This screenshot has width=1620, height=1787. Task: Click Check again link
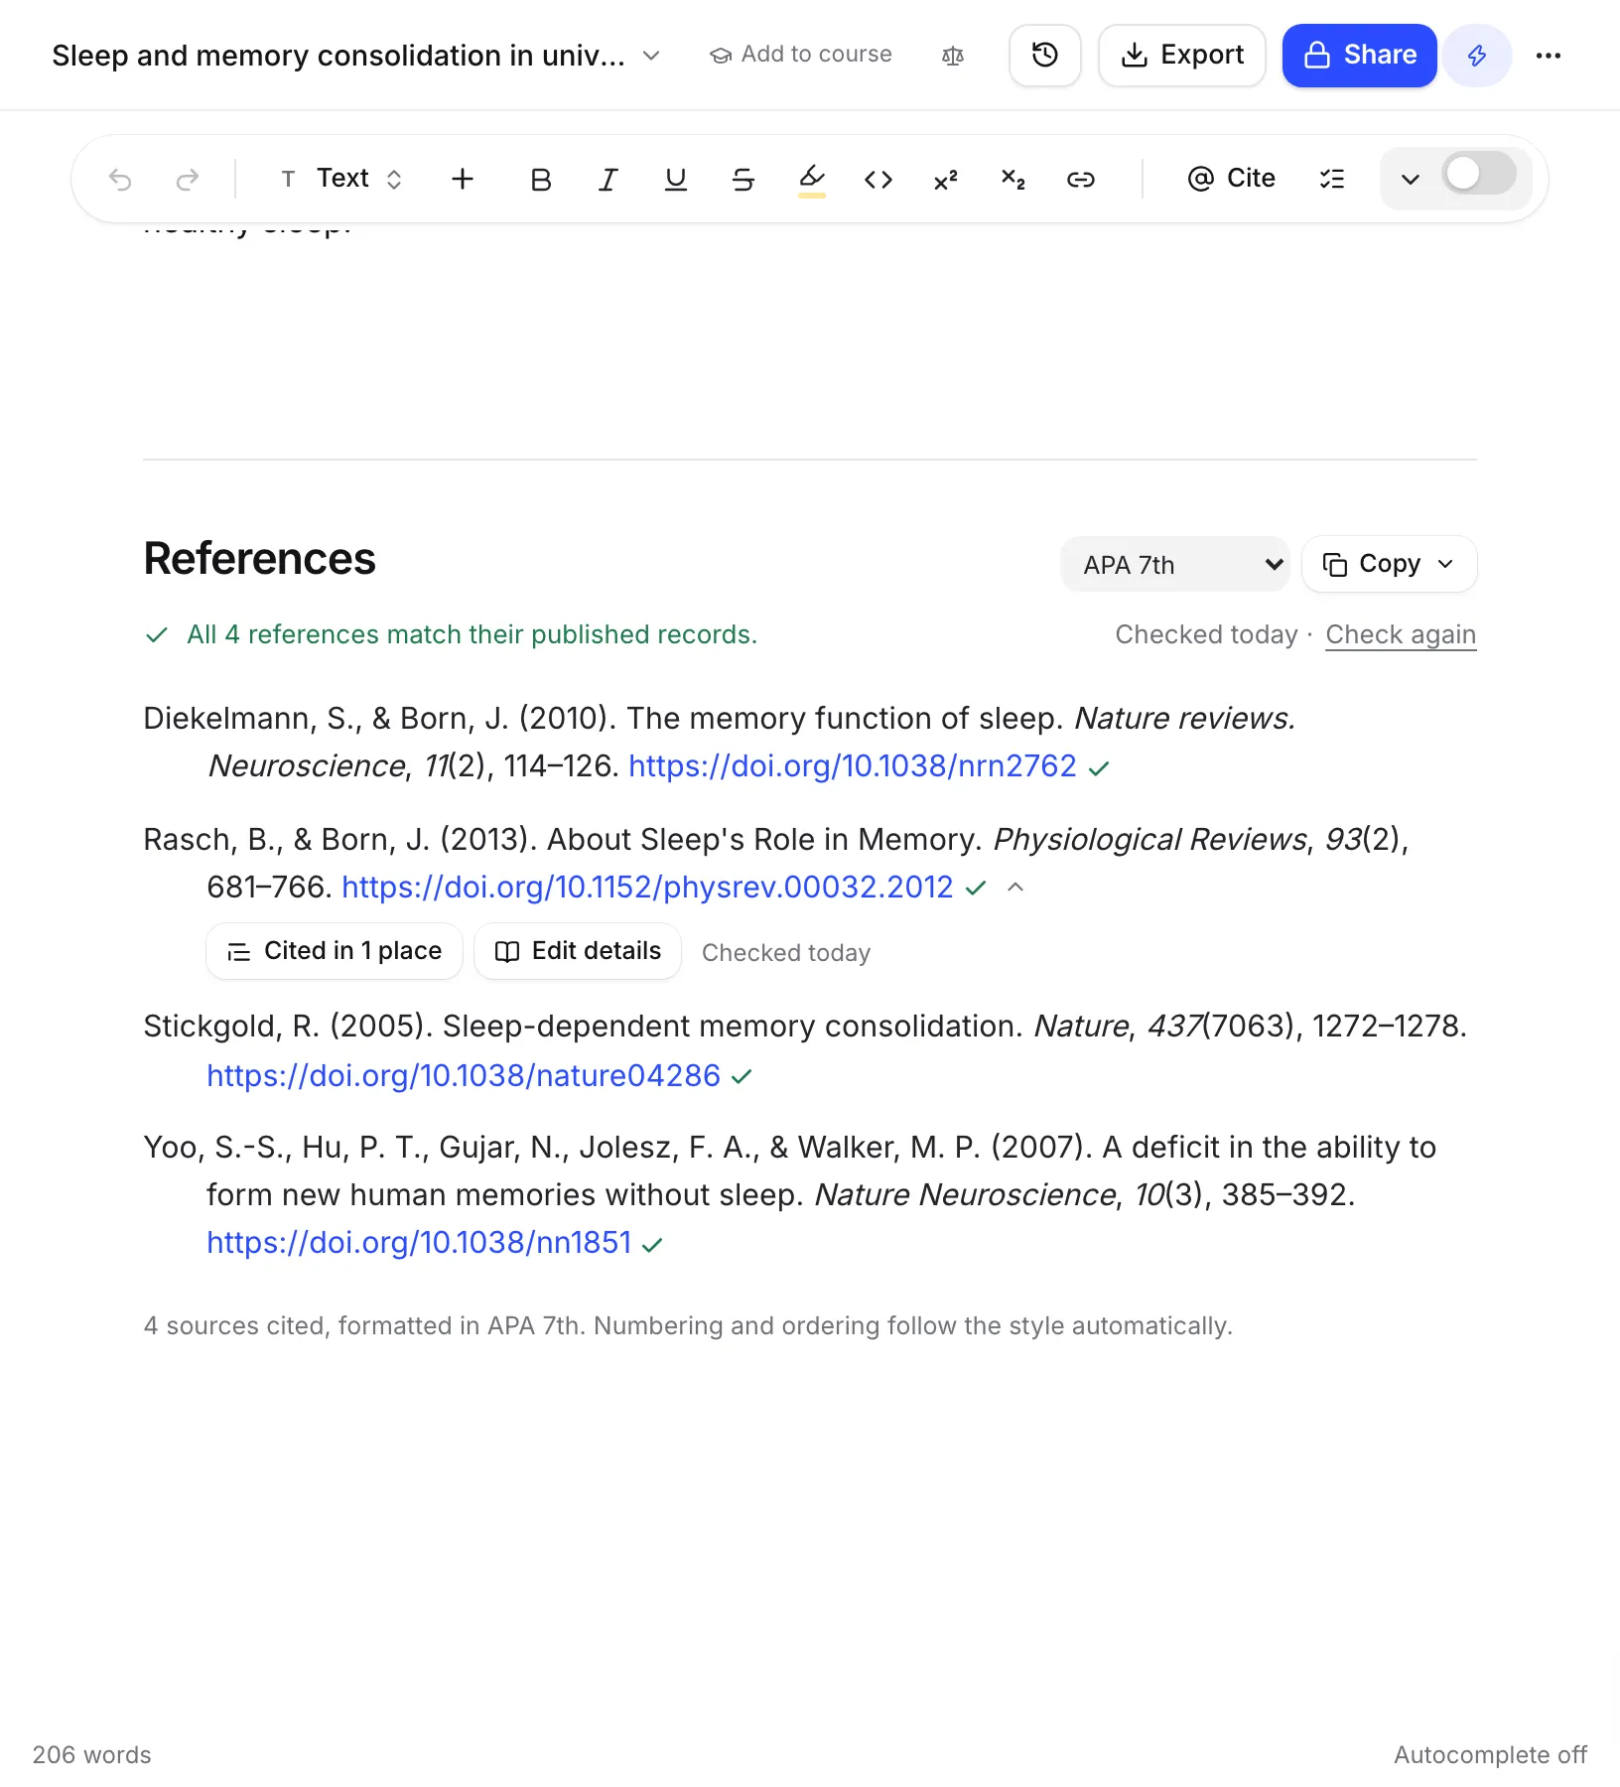pyautogui.click(x=1401, y=634)
